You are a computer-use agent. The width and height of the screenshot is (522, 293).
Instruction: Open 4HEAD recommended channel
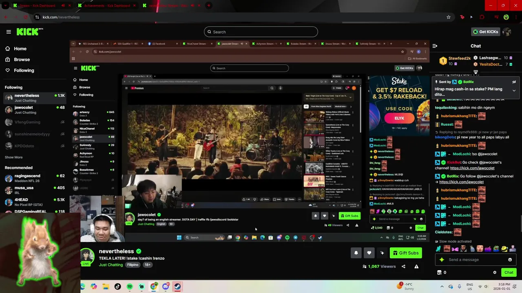point(35,202)
